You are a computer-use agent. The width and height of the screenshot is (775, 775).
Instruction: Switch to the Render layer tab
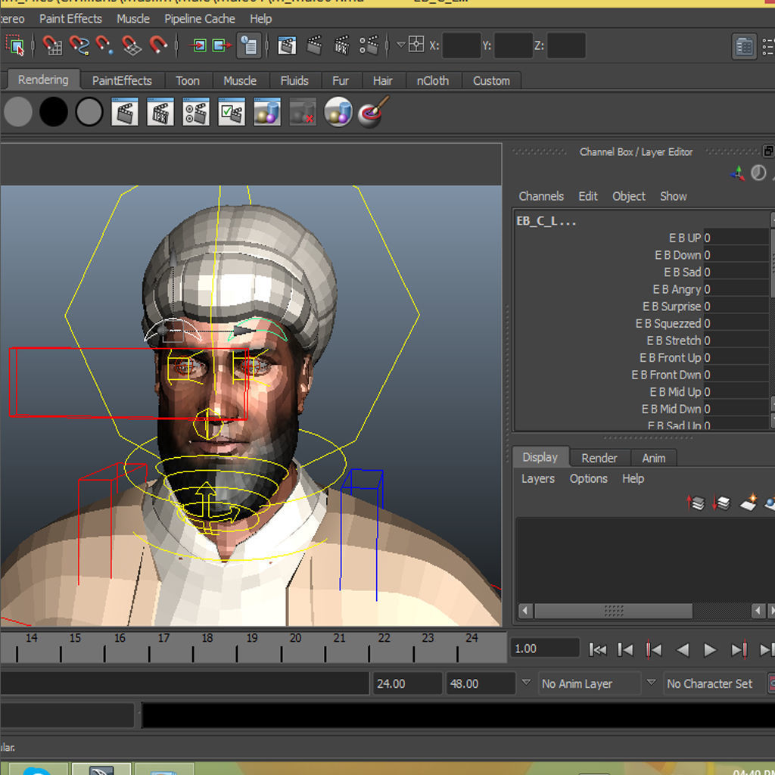click(x=599, y=458)
